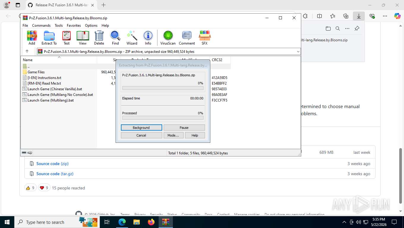Run VirusScan from the toolbar
The image size is (404, 228).
tap(168, 38)
